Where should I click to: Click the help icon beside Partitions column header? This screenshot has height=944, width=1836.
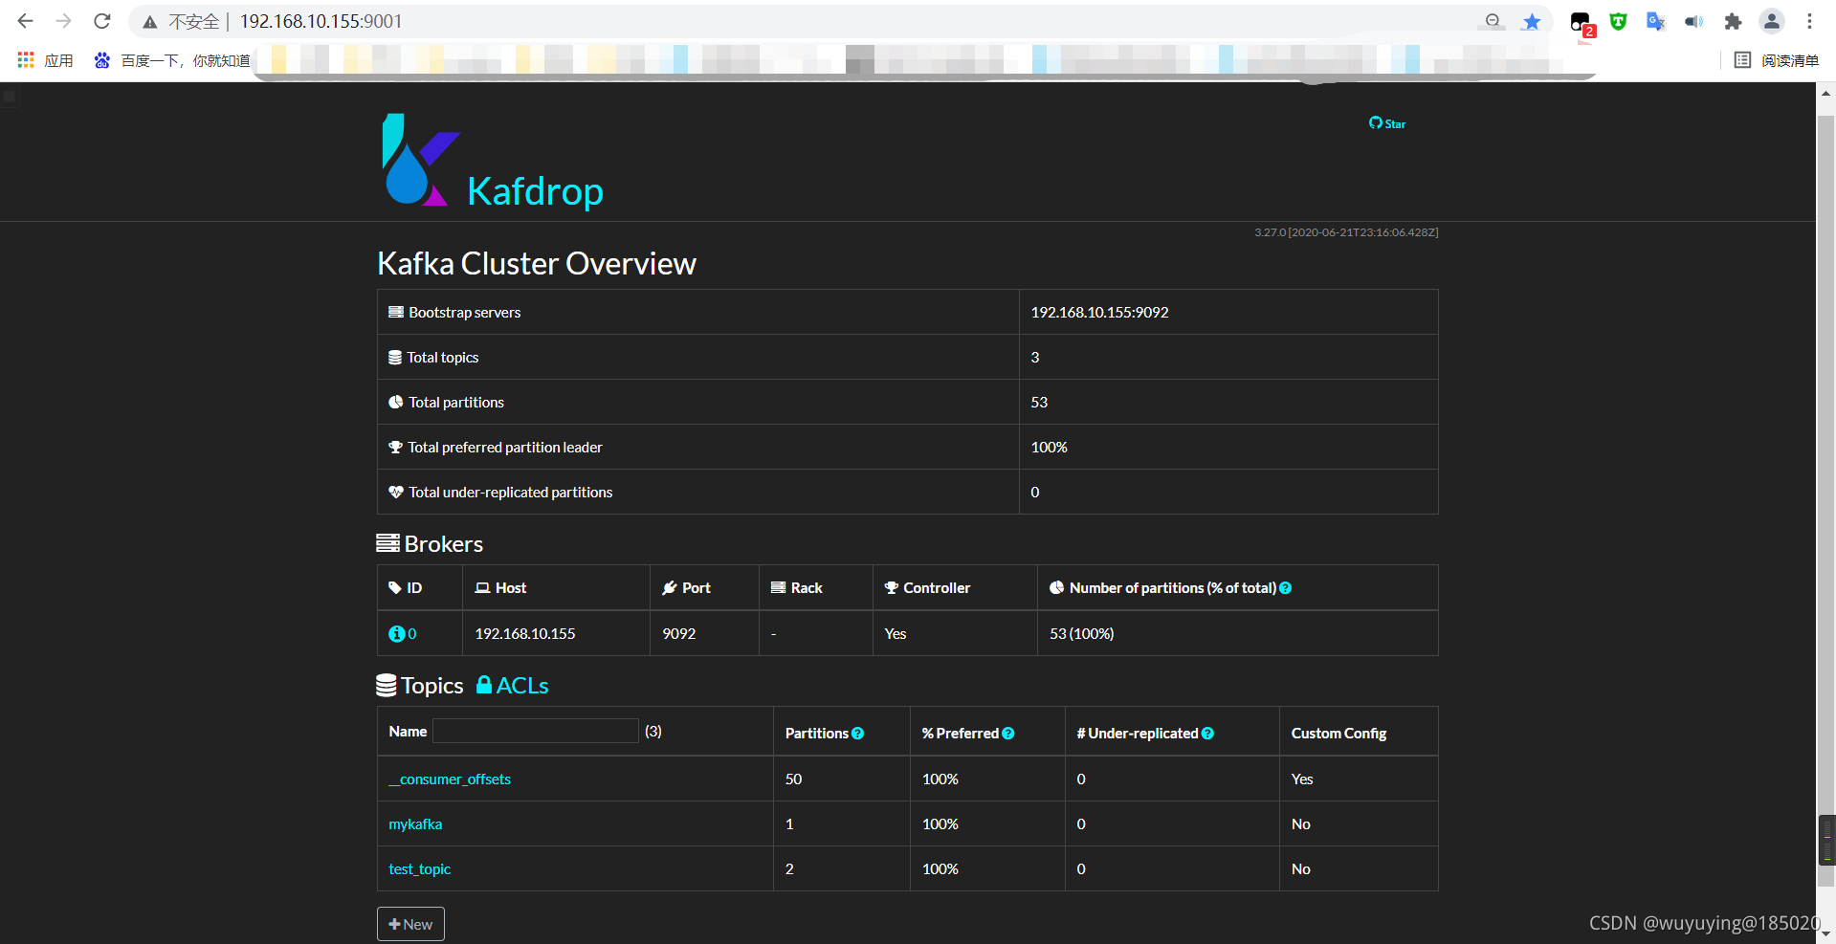click(858, 733)
